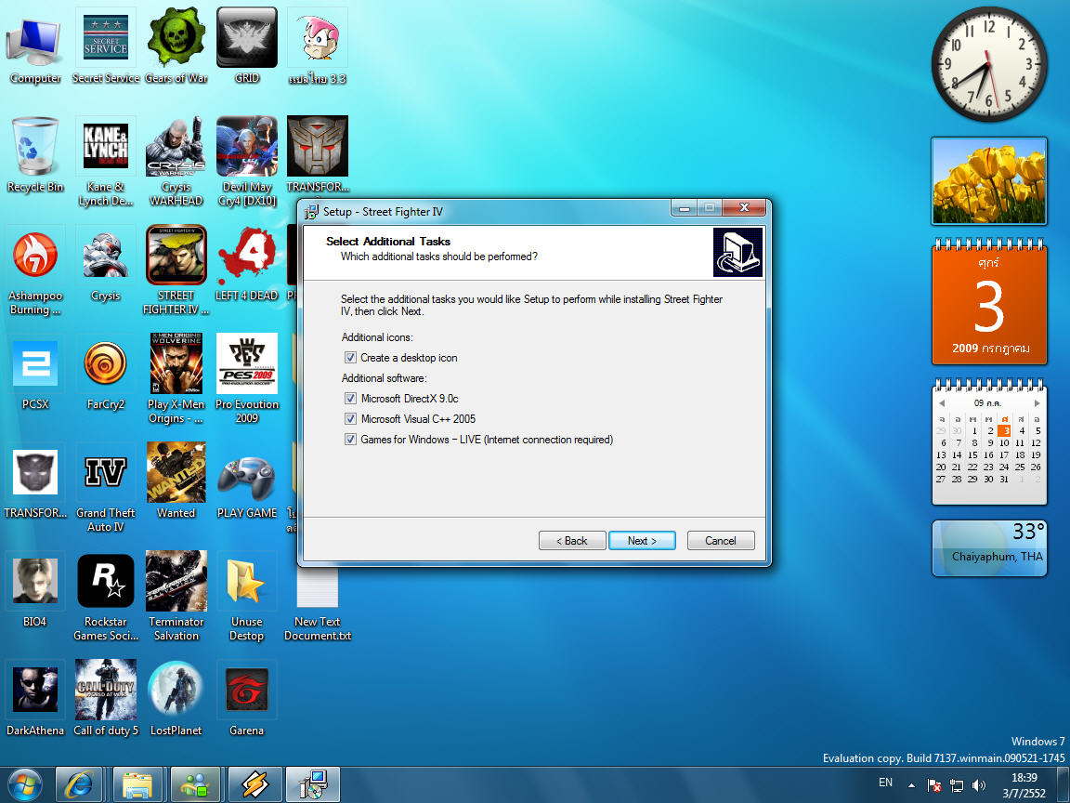Click the PLAY GAME controller icon
The height and width of the screenshot is (803, 1070).
point(246,481)
